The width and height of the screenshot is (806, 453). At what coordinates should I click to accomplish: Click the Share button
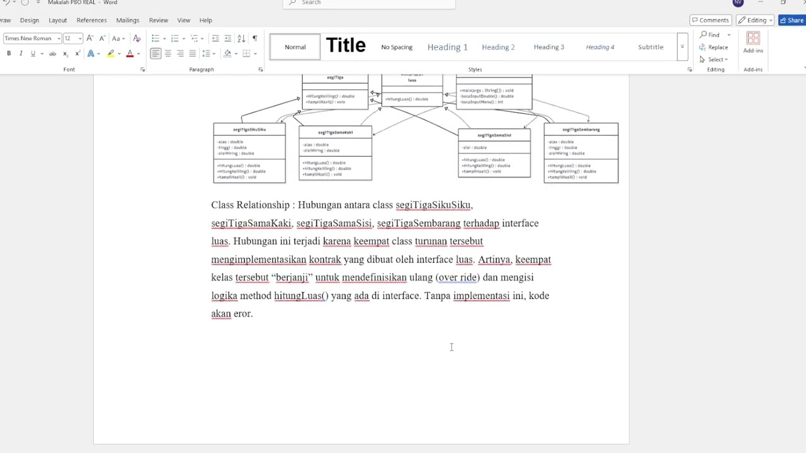(x=792, y=20)
